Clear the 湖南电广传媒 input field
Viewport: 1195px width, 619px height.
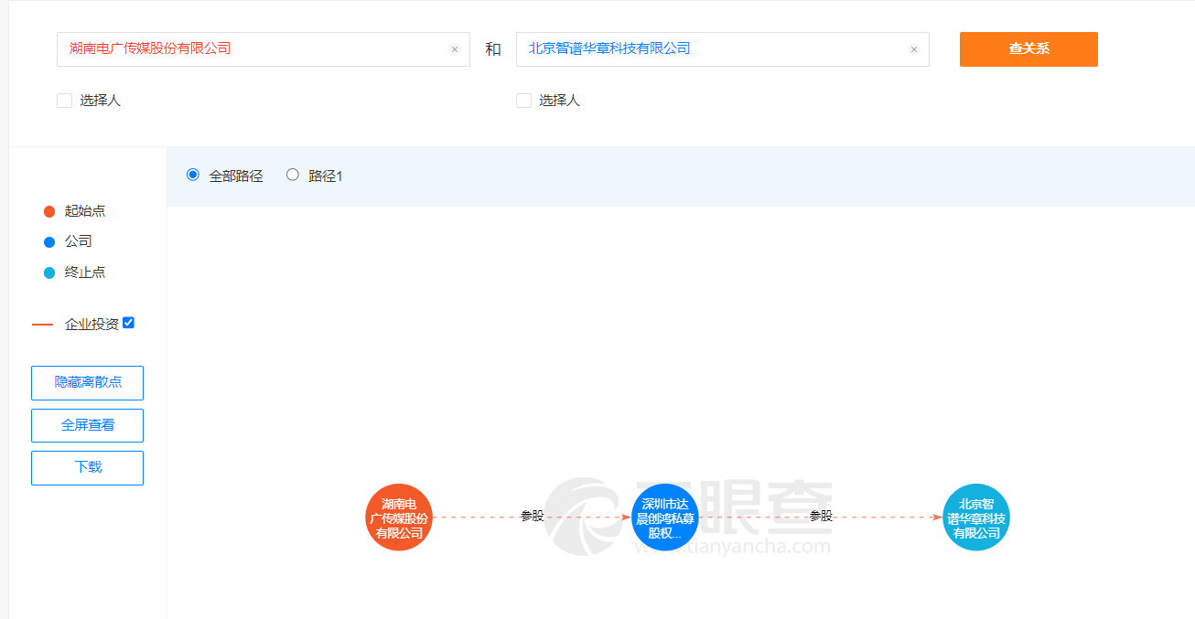point(454,49)
